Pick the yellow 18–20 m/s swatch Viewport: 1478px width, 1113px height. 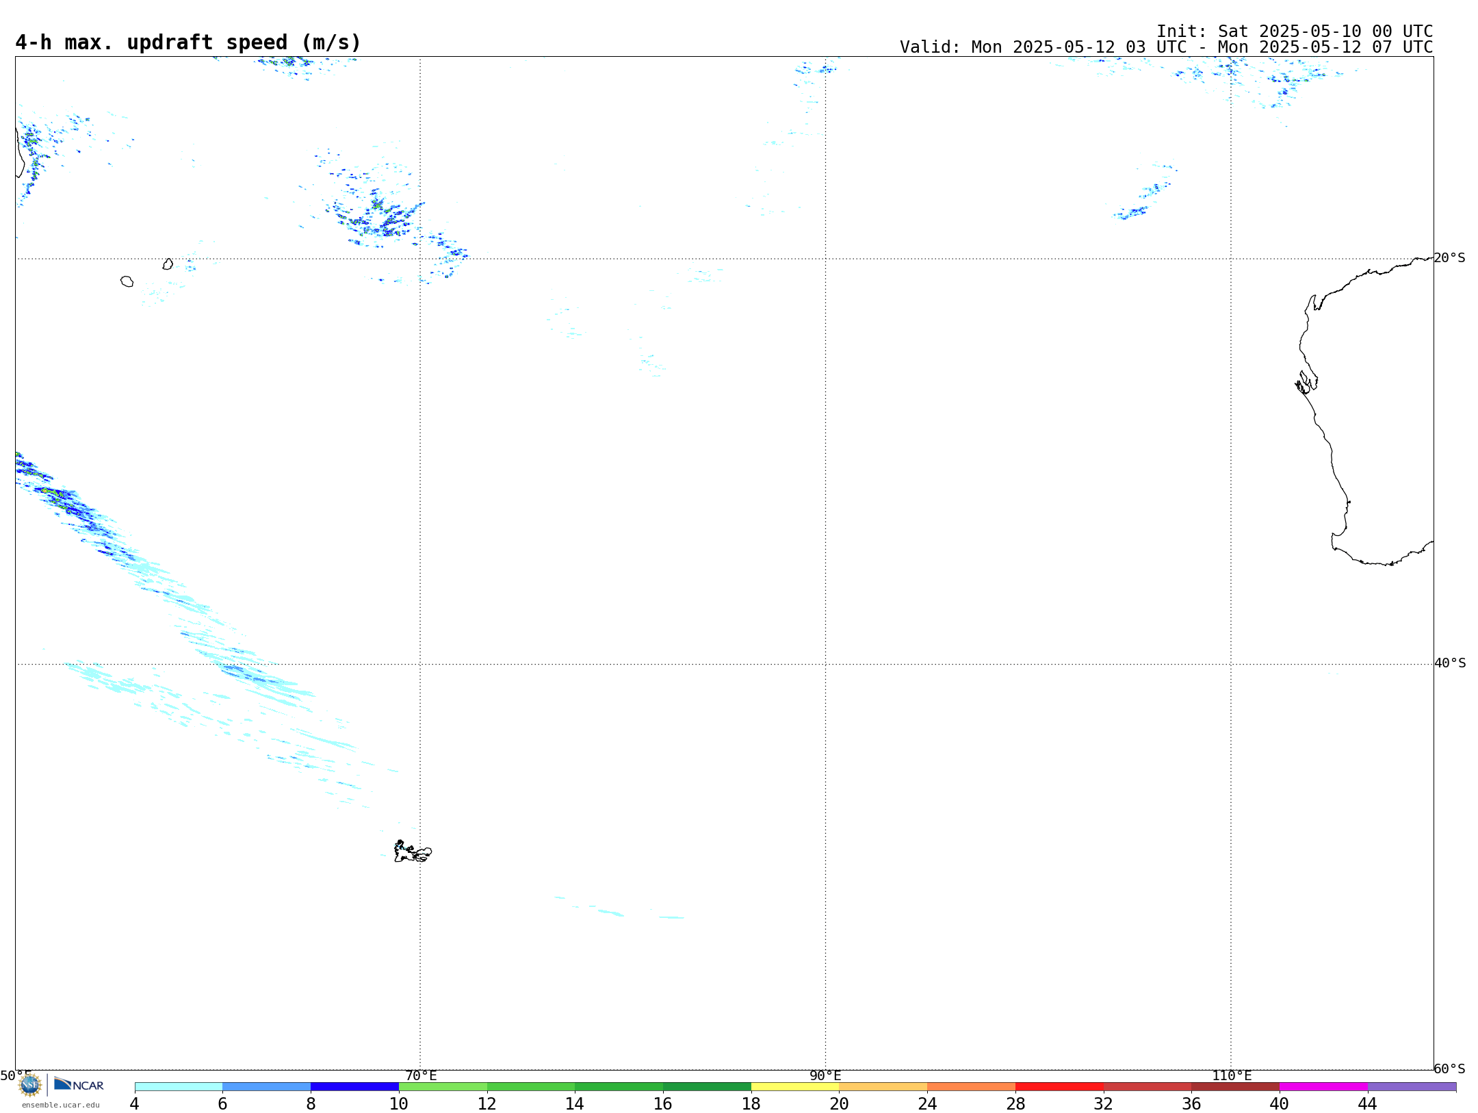[x=795, y=1086]
